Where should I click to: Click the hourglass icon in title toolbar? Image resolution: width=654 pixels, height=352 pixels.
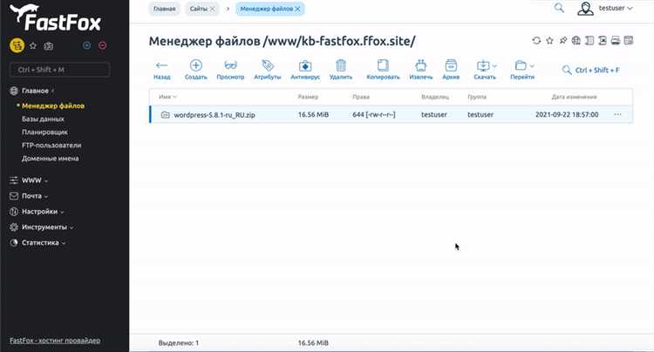coord(603,40)
